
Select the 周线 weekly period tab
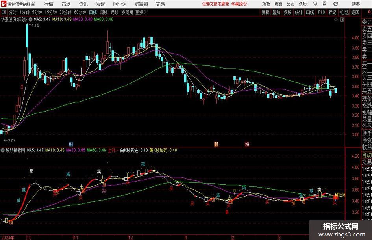coord(104,12)
